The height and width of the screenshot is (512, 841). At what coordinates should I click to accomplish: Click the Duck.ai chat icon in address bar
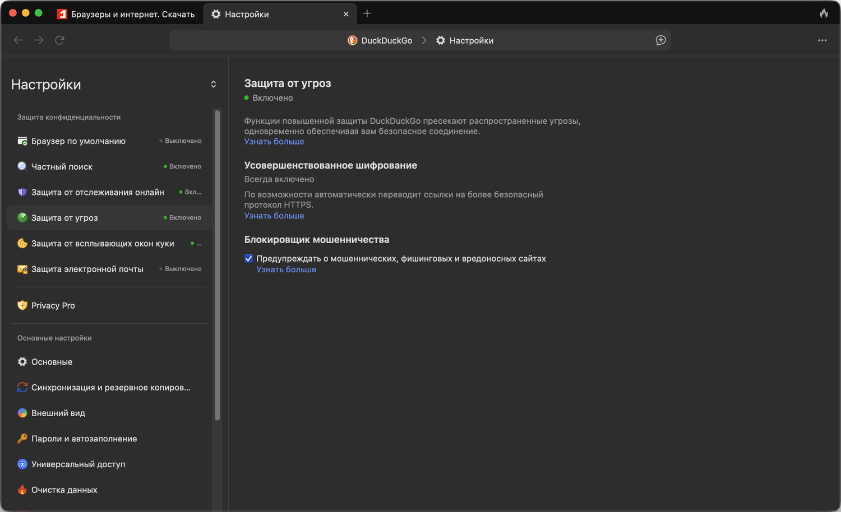point(660,40)
